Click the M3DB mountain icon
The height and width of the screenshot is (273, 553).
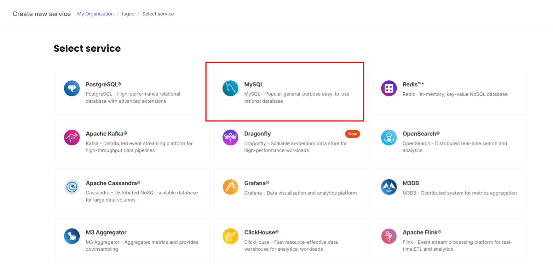click(389, 187)
